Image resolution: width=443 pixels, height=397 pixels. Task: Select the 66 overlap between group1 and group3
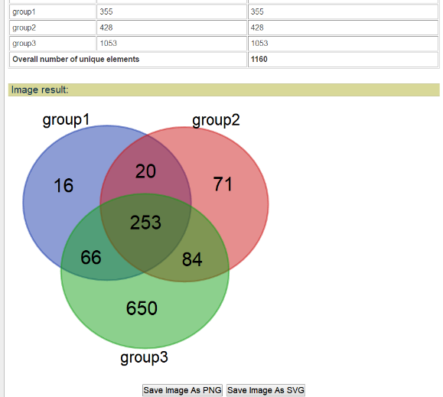tap(91, 257)
